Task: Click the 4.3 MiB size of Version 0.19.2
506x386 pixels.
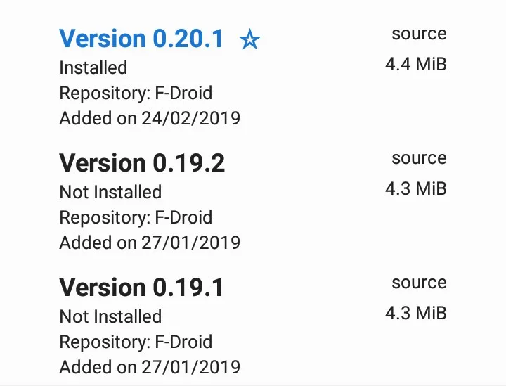Action: pos(415,189)
